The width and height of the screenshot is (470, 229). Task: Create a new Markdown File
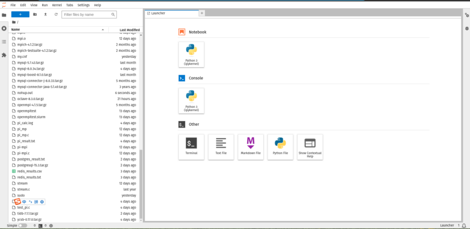pos(251,147)
